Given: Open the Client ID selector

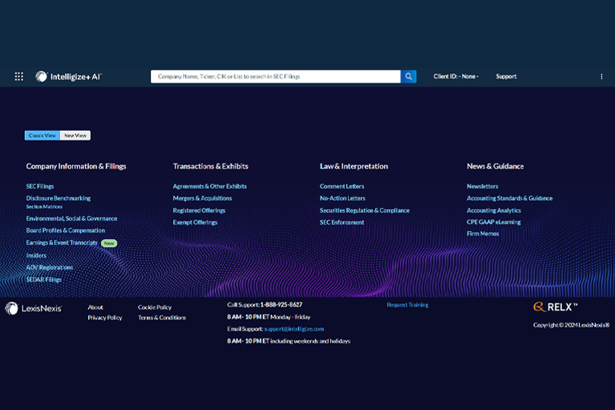Looking at the screenshot, I should point(455,76).
